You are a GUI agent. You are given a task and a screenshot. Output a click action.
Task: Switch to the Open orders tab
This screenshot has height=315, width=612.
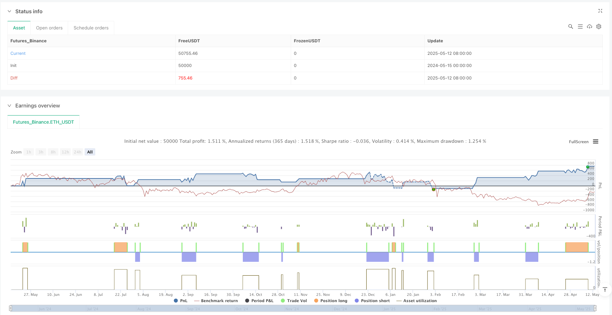click(x=49, y=28)
